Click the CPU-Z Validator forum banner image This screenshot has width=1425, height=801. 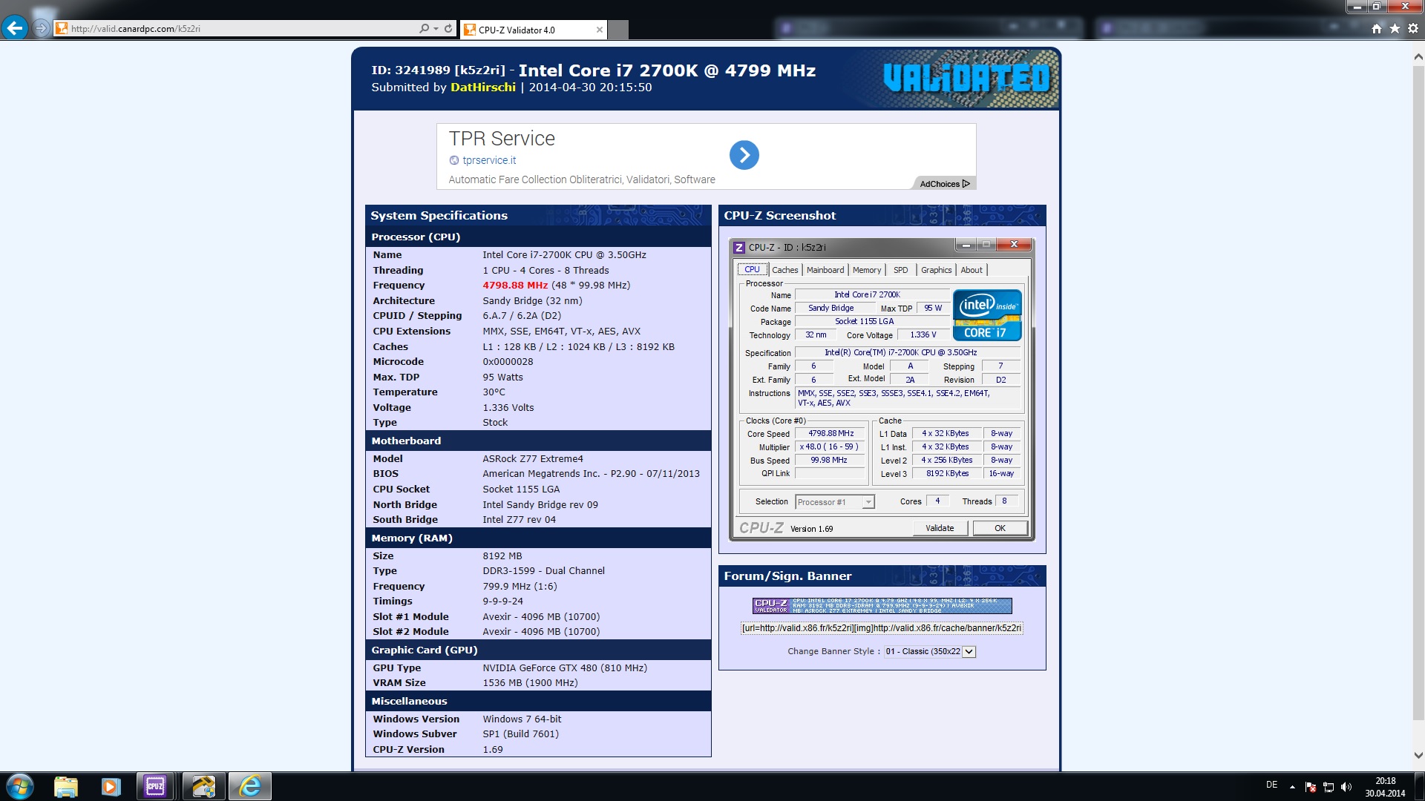click(882, 606)
